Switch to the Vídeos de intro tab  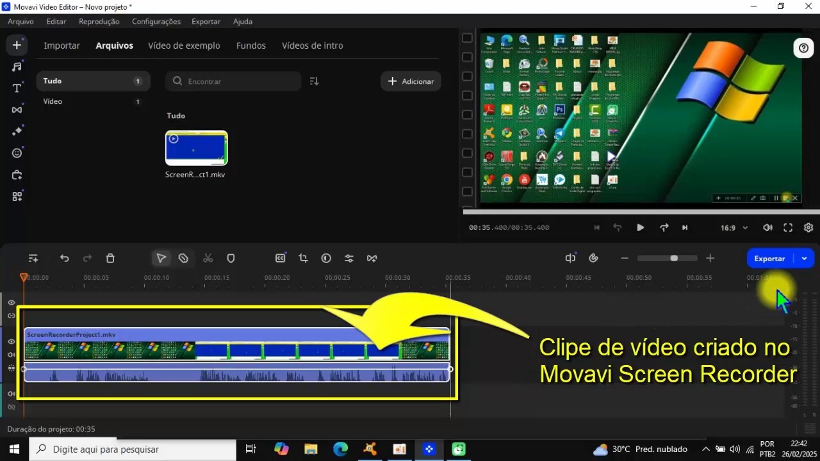tap(313, 45)
